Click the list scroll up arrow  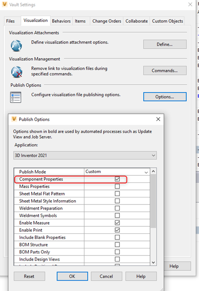pos(153,171)
